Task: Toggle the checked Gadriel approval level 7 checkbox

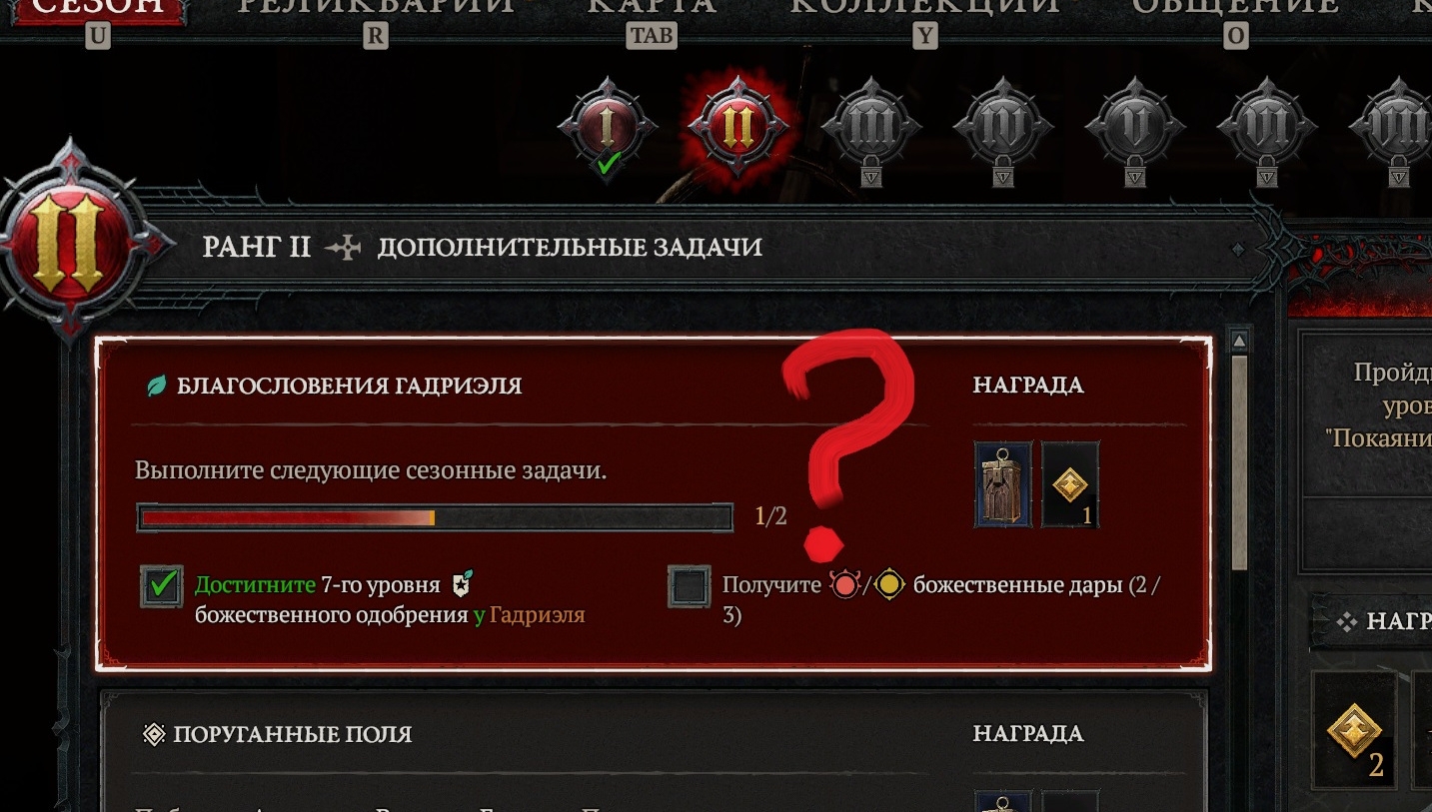Action: (162, 586)
